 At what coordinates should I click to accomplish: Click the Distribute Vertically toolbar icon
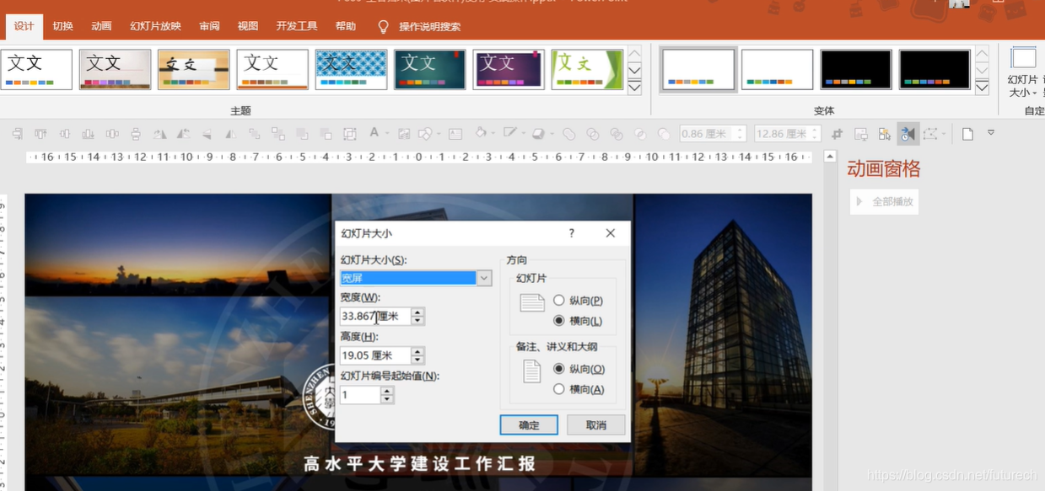pyautogui.click(x=136, y=134)
